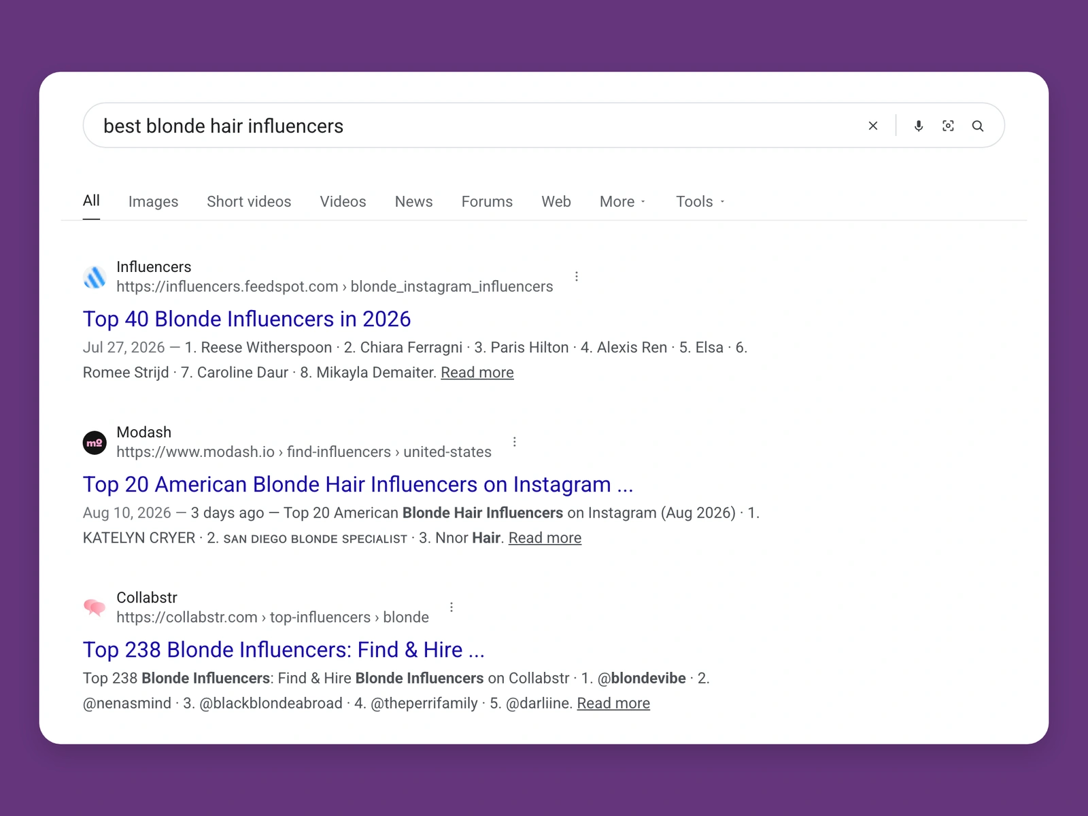The image size is (1088, 816).
Task: Click the collabstr.com URL breadcrumb
Action: (273, 617)
